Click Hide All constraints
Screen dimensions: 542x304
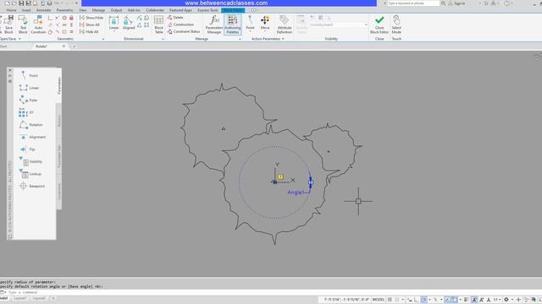tap(89, 31)
